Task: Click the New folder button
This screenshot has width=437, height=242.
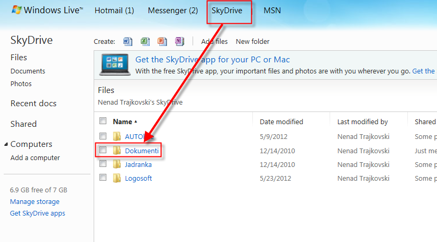Action: point(252,41)
